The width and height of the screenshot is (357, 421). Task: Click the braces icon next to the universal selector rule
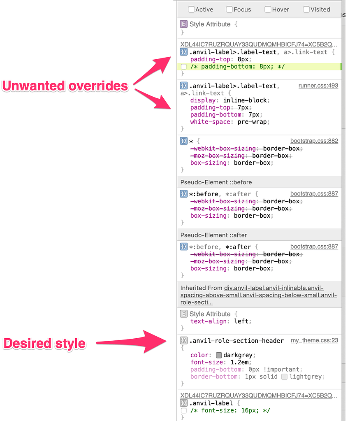[183, 141]
